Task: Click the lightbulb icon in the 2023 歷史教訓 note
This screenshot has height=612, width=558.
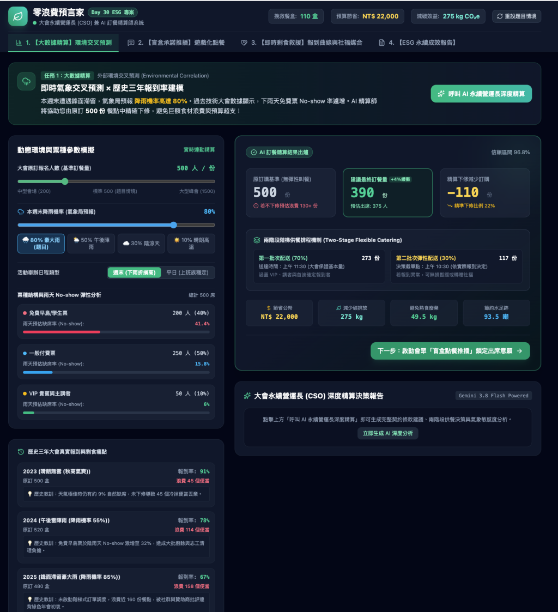Action: [29, 494]
